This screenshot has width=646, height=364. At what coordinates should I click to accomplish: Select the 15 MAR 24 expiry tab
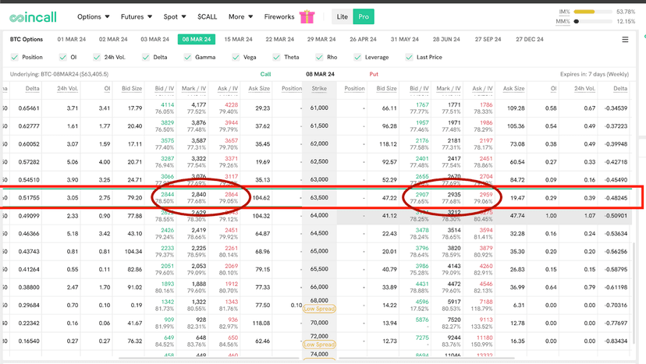pyautogui.click(x=238, y=40)
